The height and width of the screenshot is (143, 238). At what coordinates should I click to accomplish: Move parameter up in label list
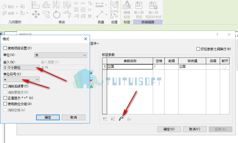click(105, 119)
